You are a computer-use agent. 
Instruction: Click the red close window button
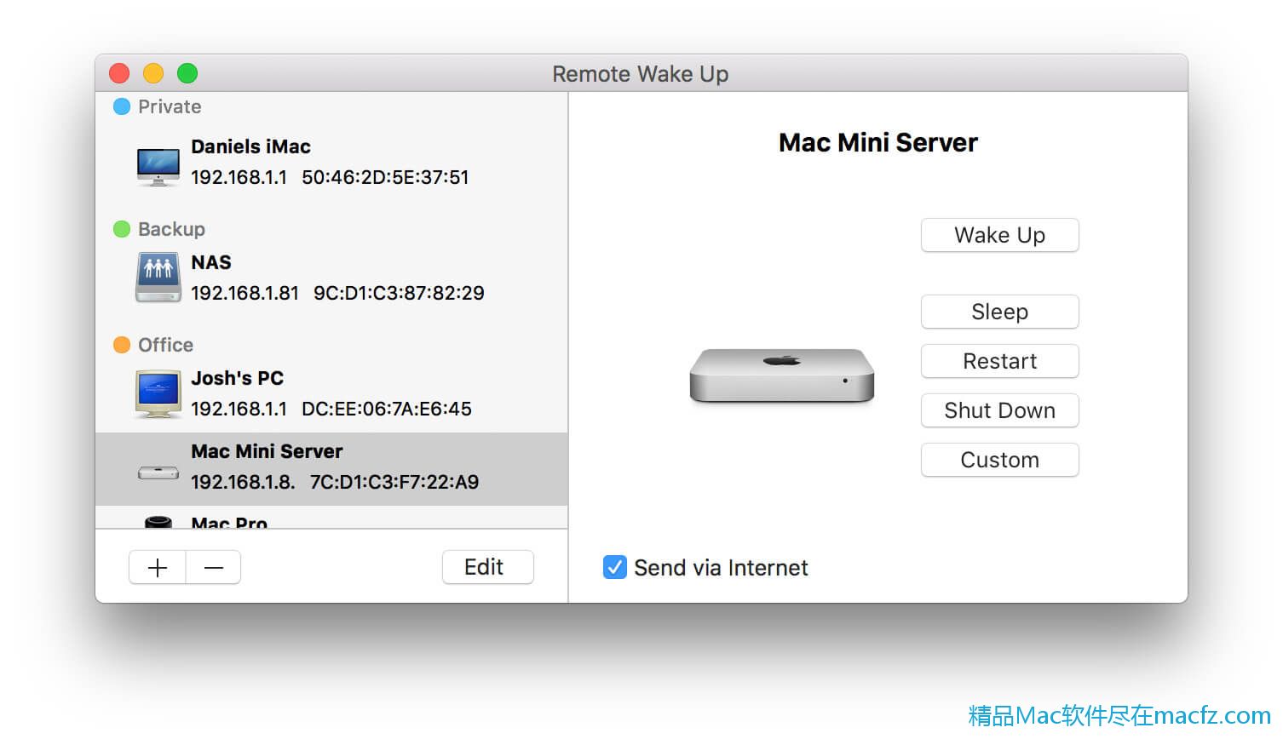tap(119, 73)
